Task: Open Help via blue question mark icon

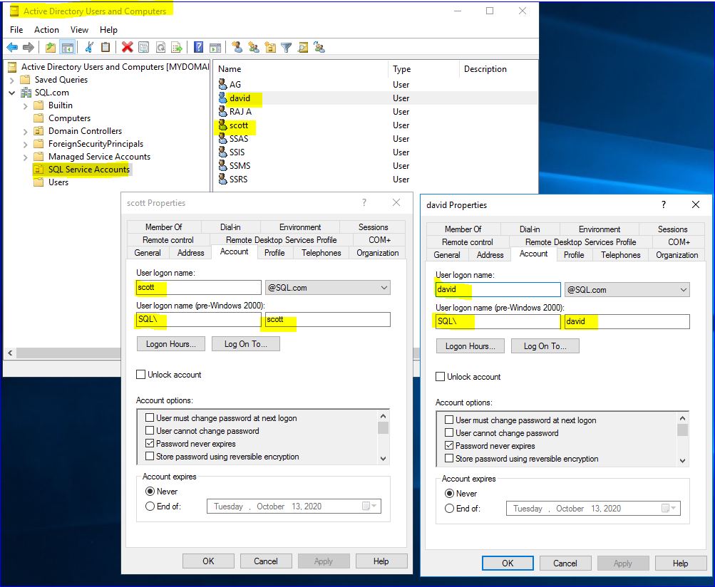Action: 199,48
